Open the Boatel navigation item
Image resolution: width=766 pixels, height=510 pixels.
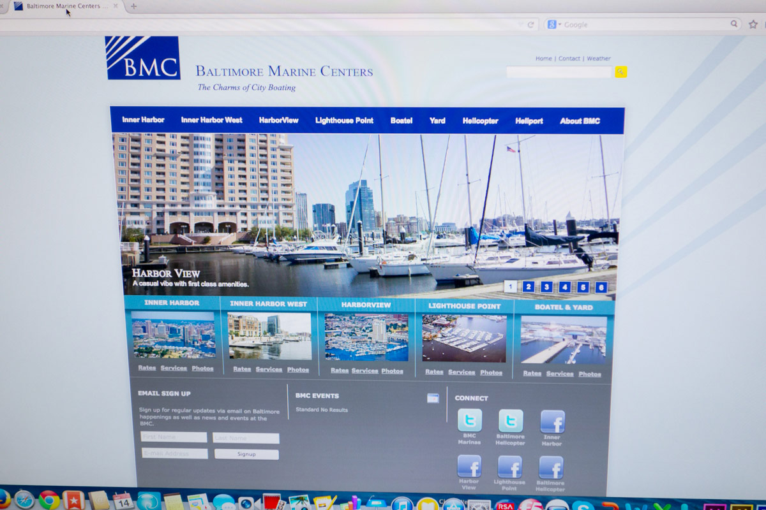(x=402, y=120)
